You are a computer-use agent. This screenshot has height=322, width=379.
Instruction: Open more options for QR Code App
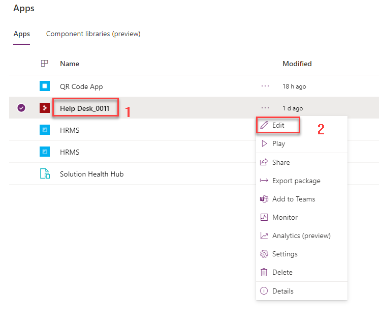point(265,86)
